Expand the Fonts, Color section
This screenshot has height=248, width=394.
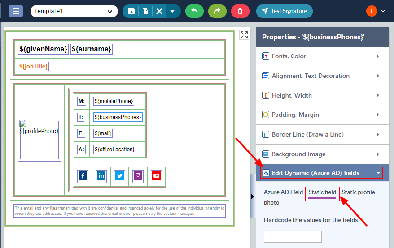[x=322, y=56]
